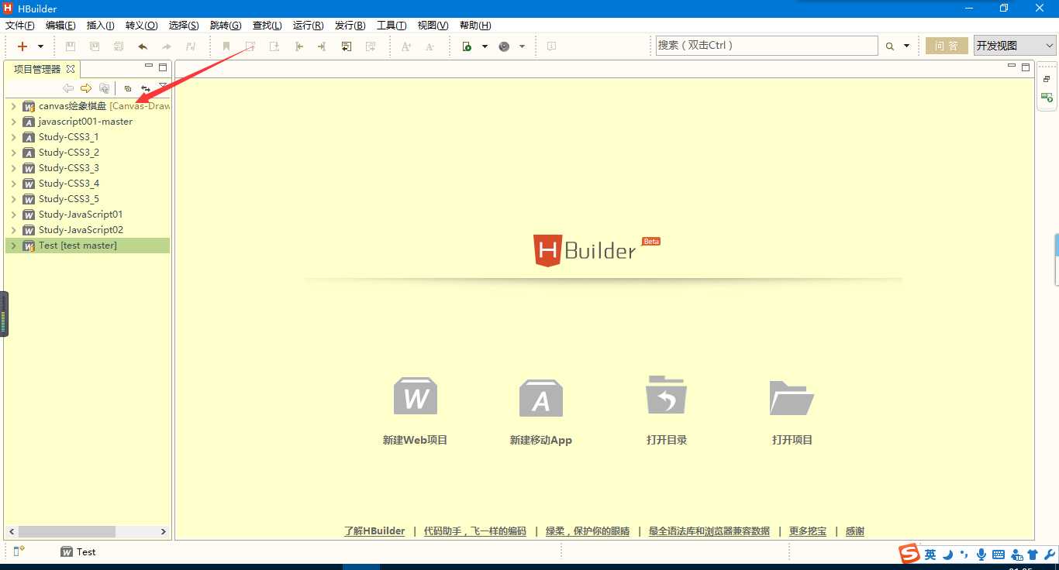This screenshot has height=570, width=1059.
Task: Click the magnifier search icon
Action: click(890, 46)
